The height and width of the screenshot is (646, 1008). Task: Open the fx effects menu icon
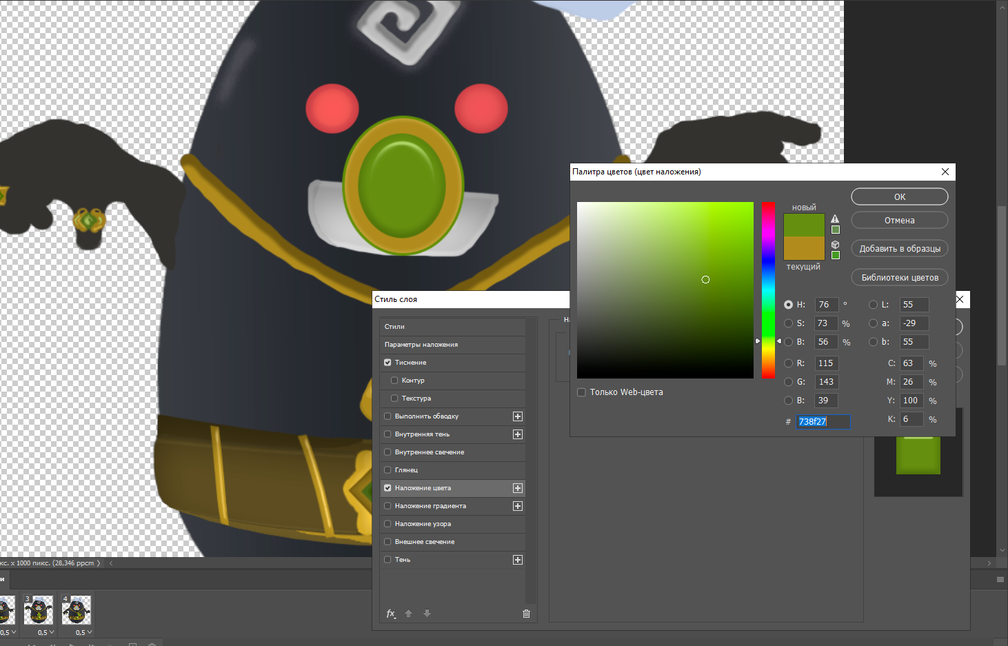pyautogui.click(x=391, y=614)
